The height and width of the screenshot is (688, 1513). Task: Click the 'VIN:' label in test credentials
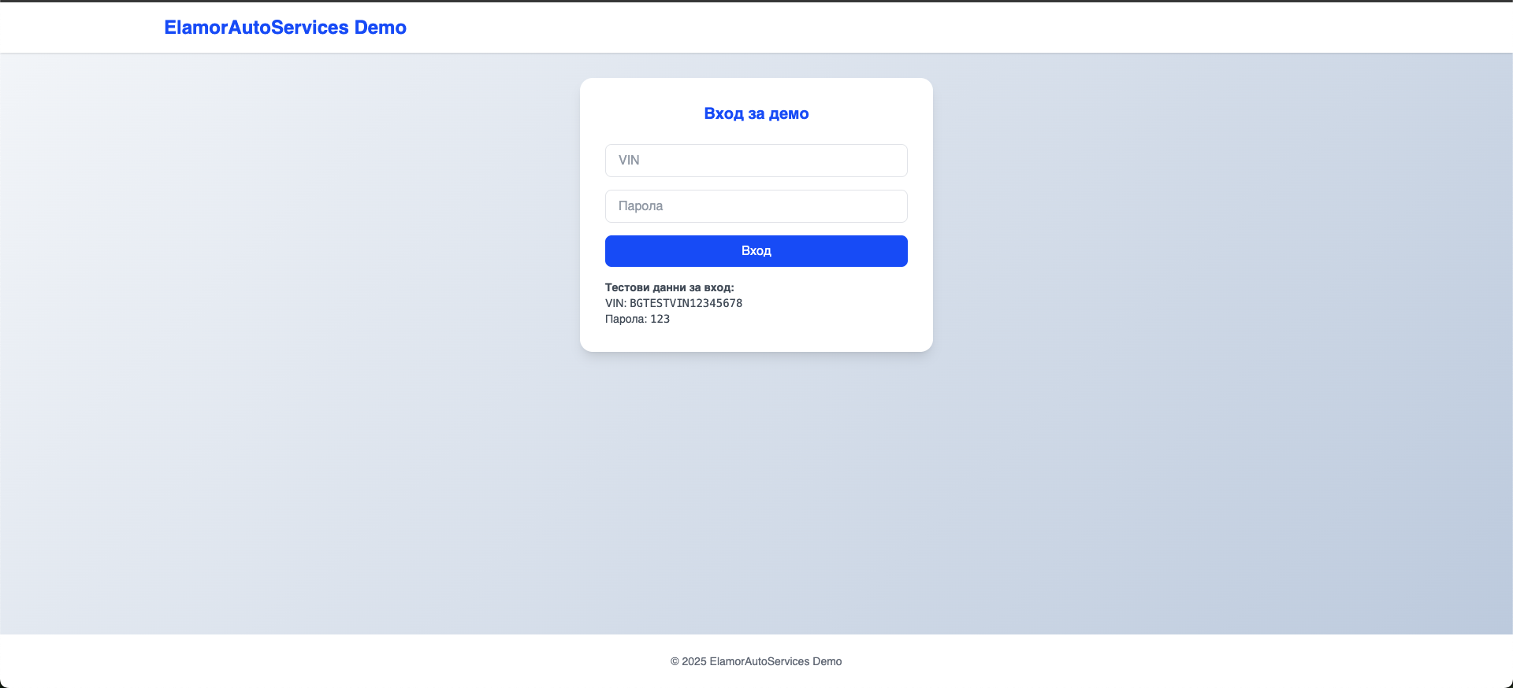click(615, 303)
